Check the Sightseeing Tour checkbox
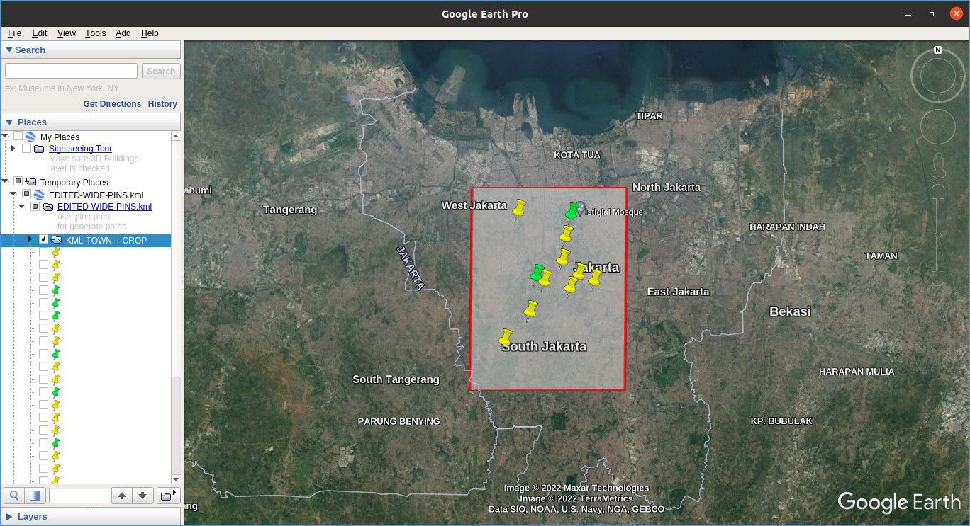This screenshot has width=970, height=526. 26,149
